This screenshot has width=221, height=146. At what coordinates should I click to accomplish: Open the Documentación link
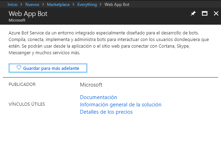coord(99,97)
